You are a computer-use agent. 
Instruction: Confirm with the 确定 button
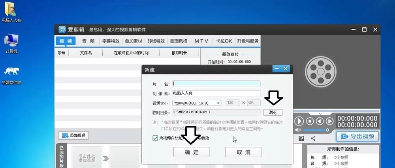click(192, 152)
